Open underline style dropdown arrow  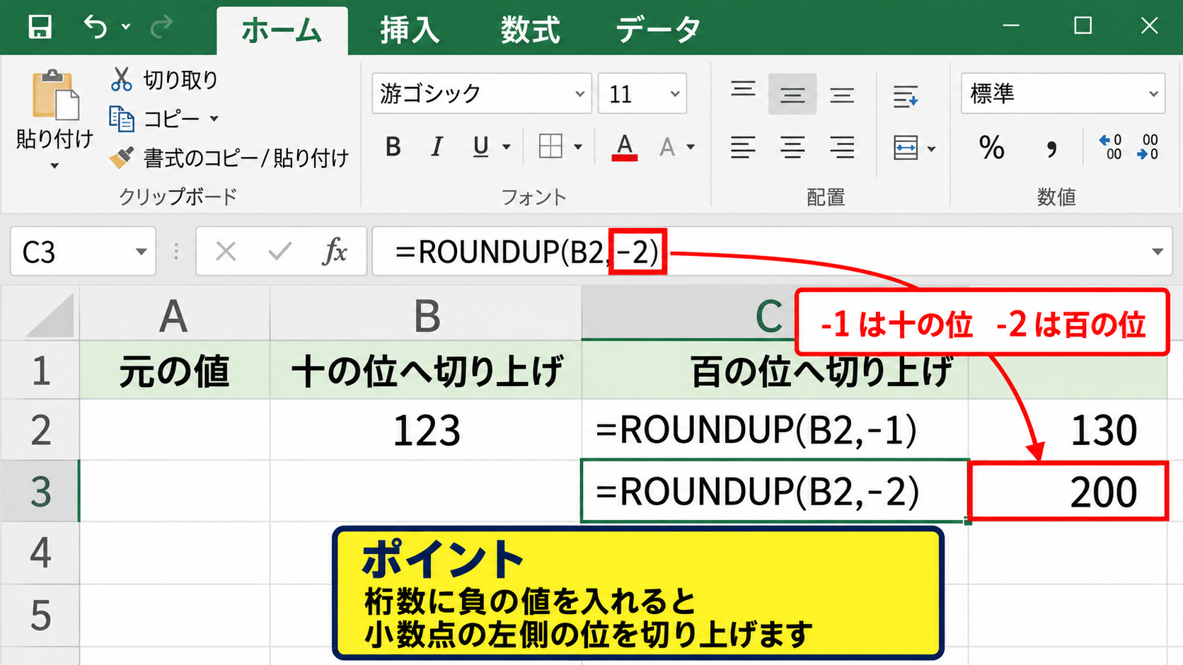(x=507, y=147)
